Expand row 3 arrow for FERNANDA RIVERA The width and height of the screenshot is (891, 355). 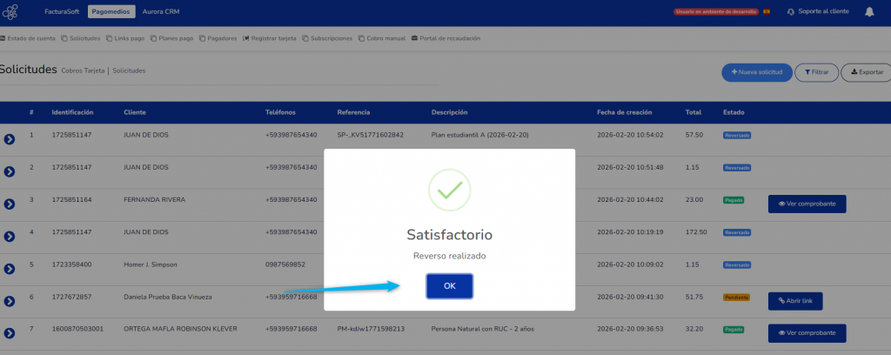point(10,204)
